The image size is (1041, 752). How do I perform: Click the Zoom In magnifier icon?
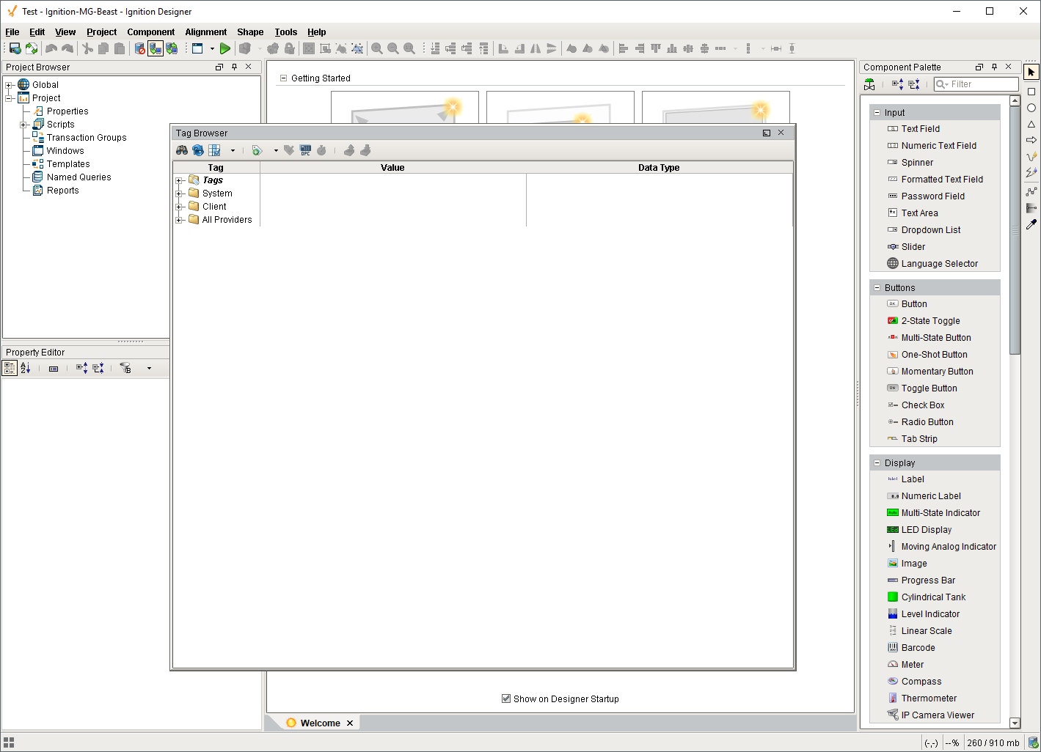tap(377, 48)
